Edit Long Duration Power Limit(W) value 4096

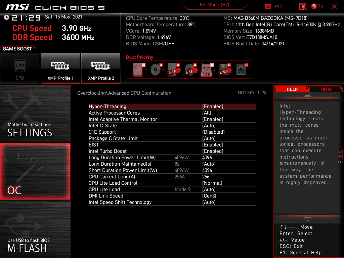click(x=172, y=158)
